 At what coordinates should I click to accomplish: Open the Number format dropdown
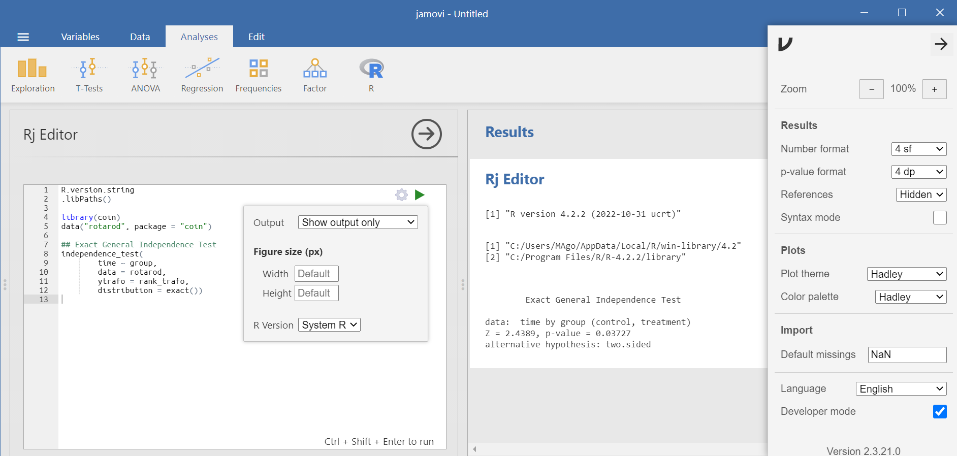pos(919,149)
